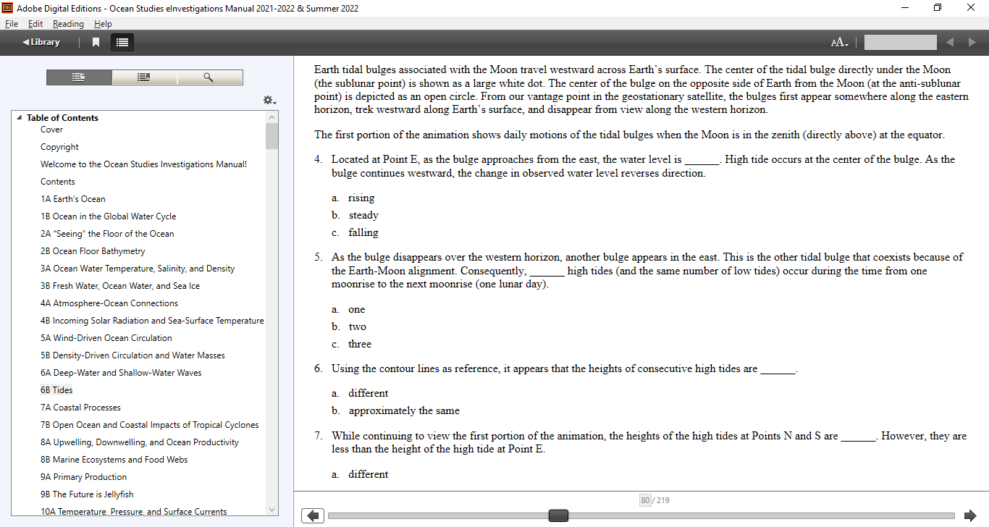Viewport: 989px width, 527px height.
Task: Go to previous search result arrow
Action: coord(950,43)
